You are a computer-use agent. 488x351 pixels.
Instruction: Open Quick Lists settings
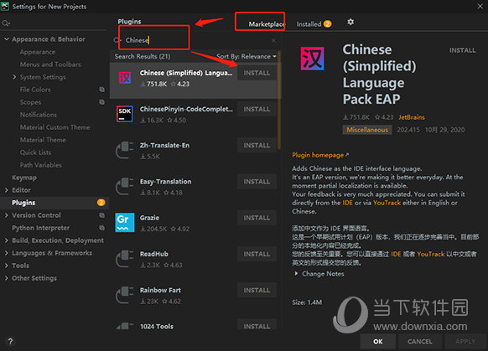35,152
